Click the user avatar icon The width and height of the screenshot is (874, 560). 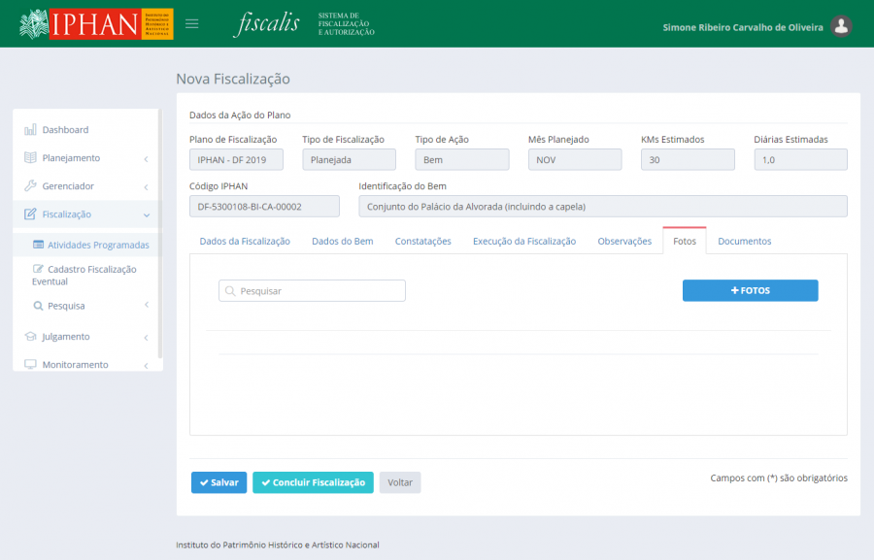[842, 26]
